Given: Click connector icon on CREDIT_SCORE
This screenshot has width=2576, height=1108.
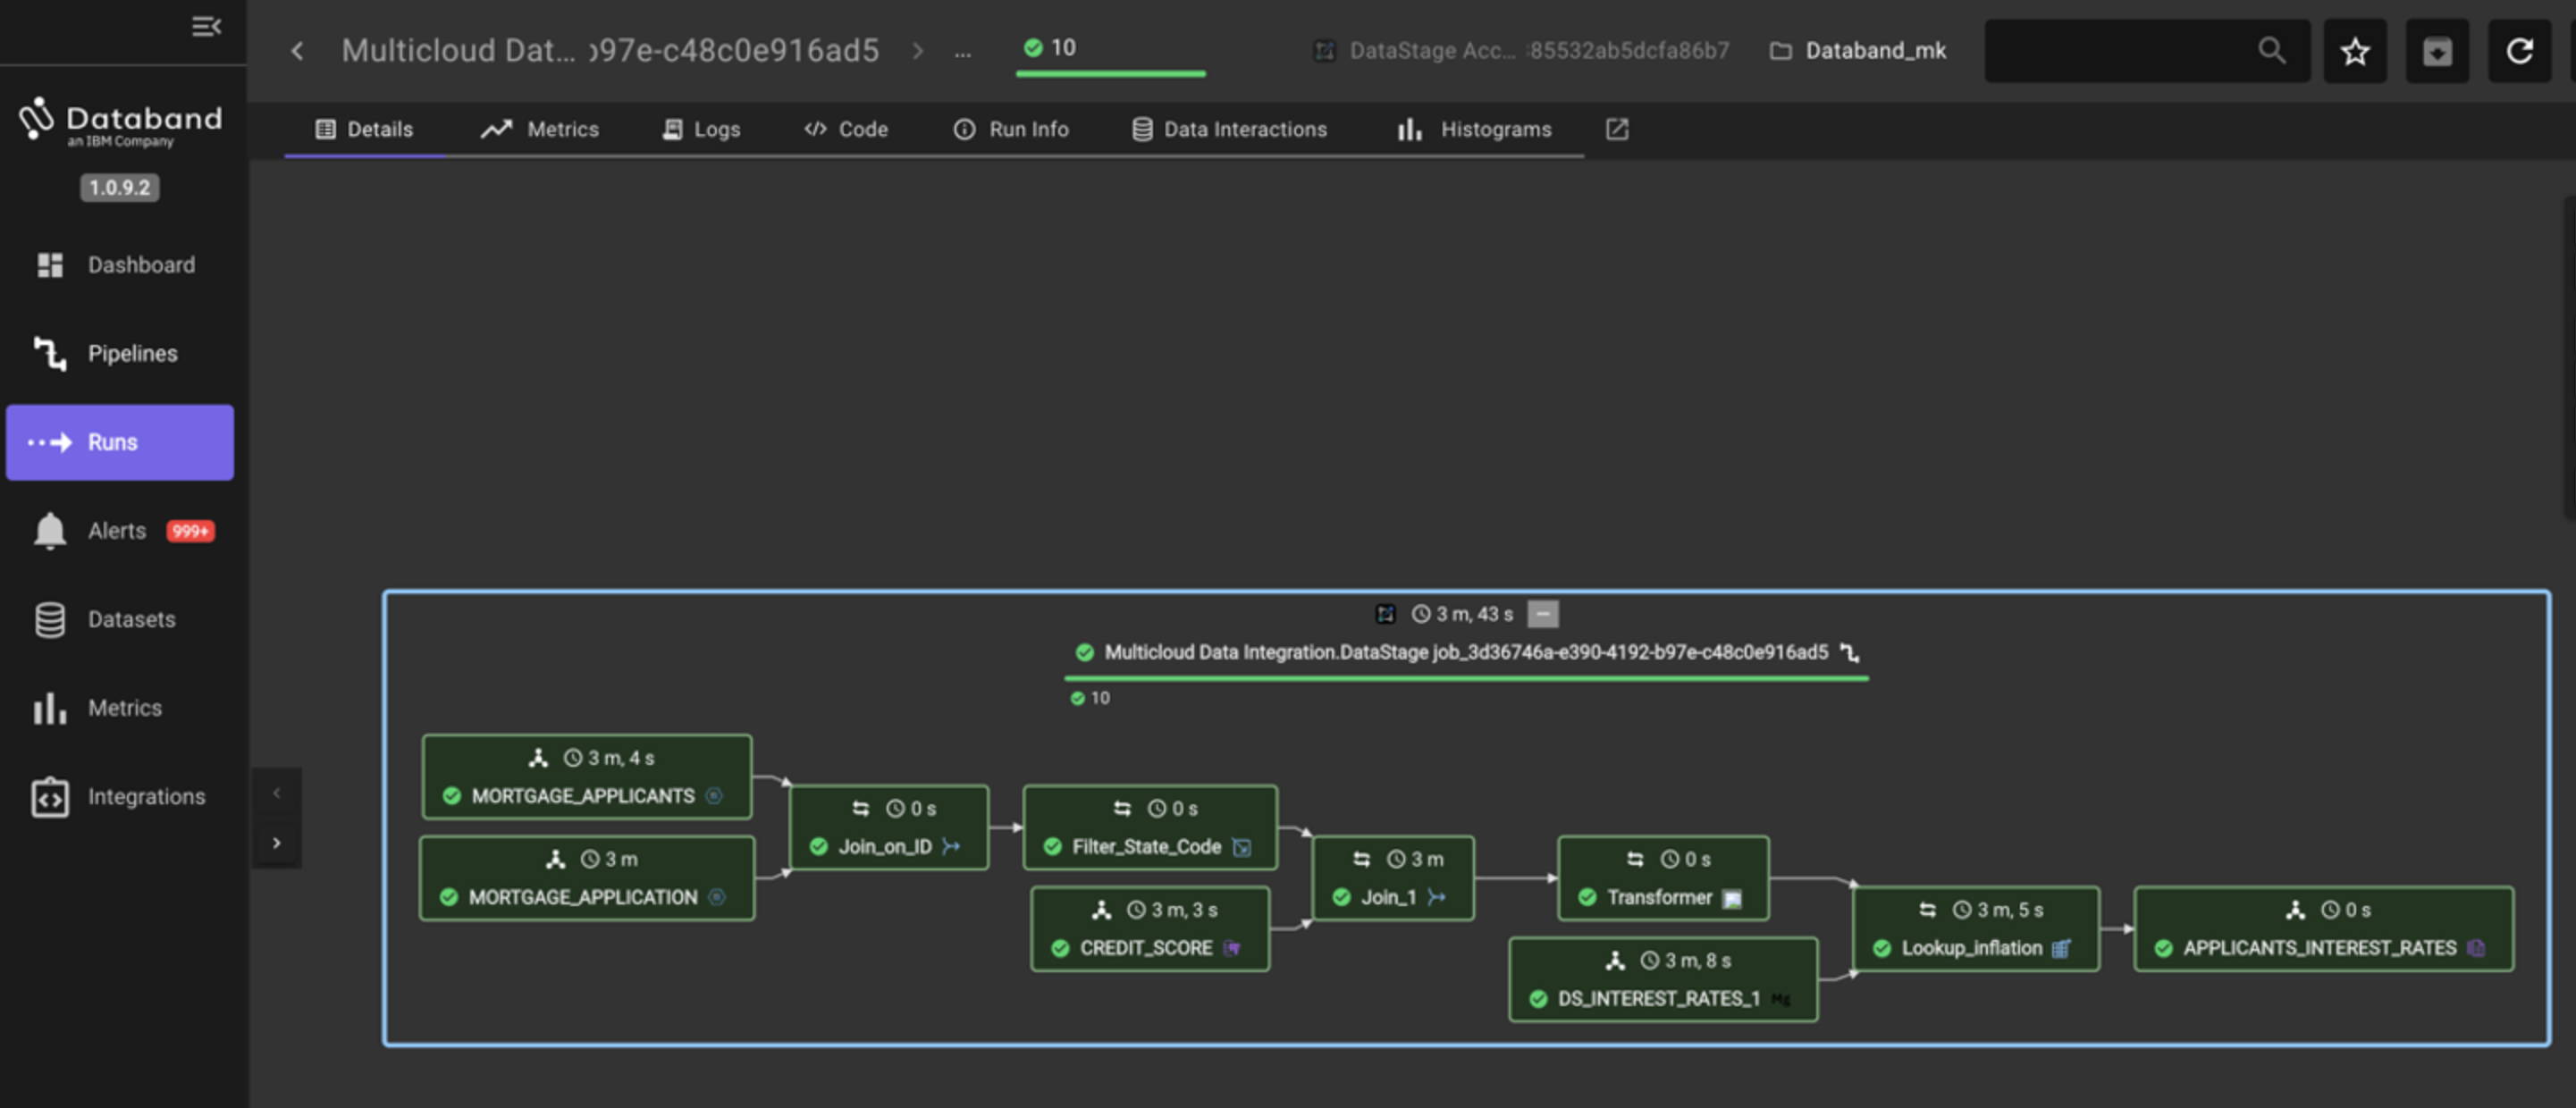Looking at the screenshot, I should [x=1232, y=948].
